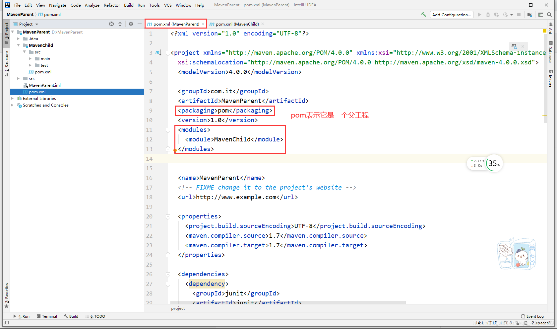The image size is (557, 329).
Task: Click Add Configuration... button
Action: [452, 15]
